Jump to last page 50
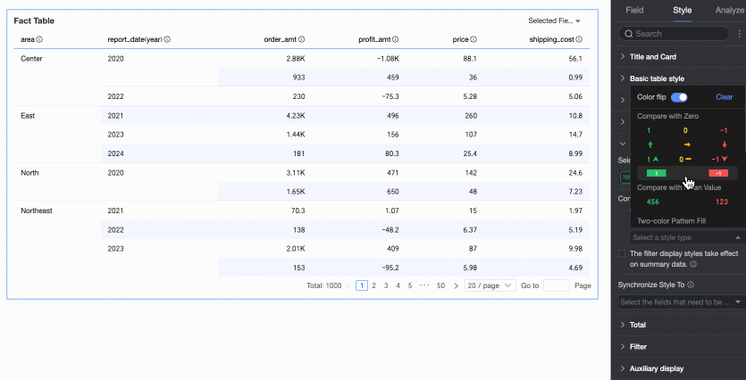Viewport: 746px width, 380px height. [x=441, y=286]
